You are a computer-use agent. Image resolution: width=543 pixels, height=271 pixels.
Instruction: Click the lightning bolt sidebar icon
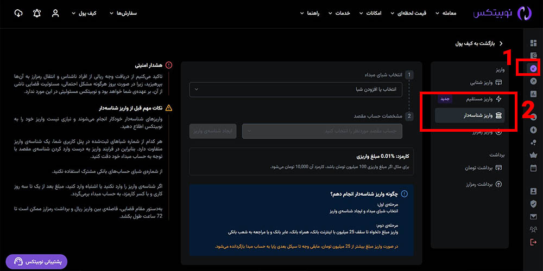click(533, 130)
